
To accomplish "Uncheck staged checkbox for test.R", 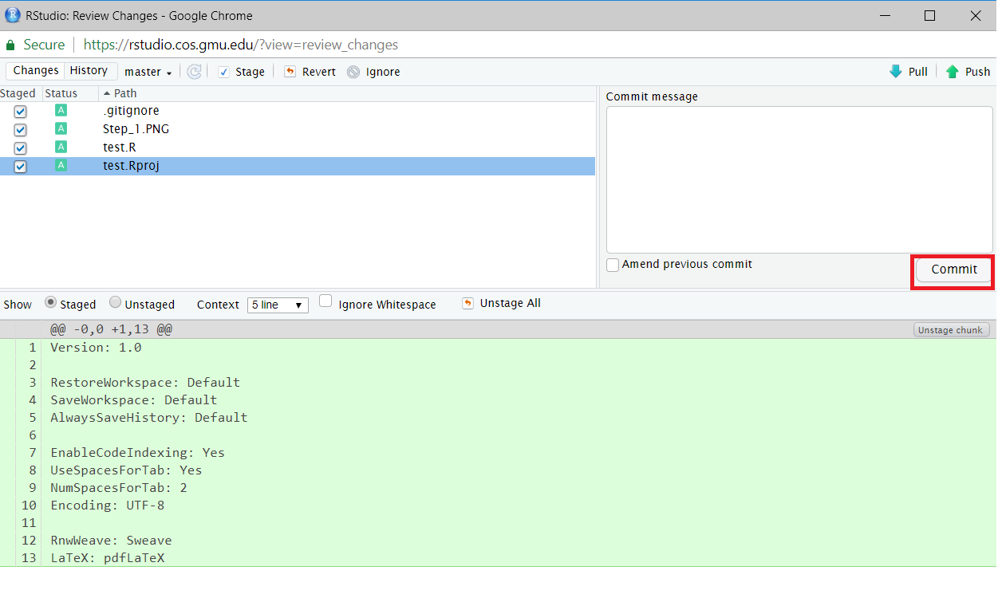I will click(20, 148).
